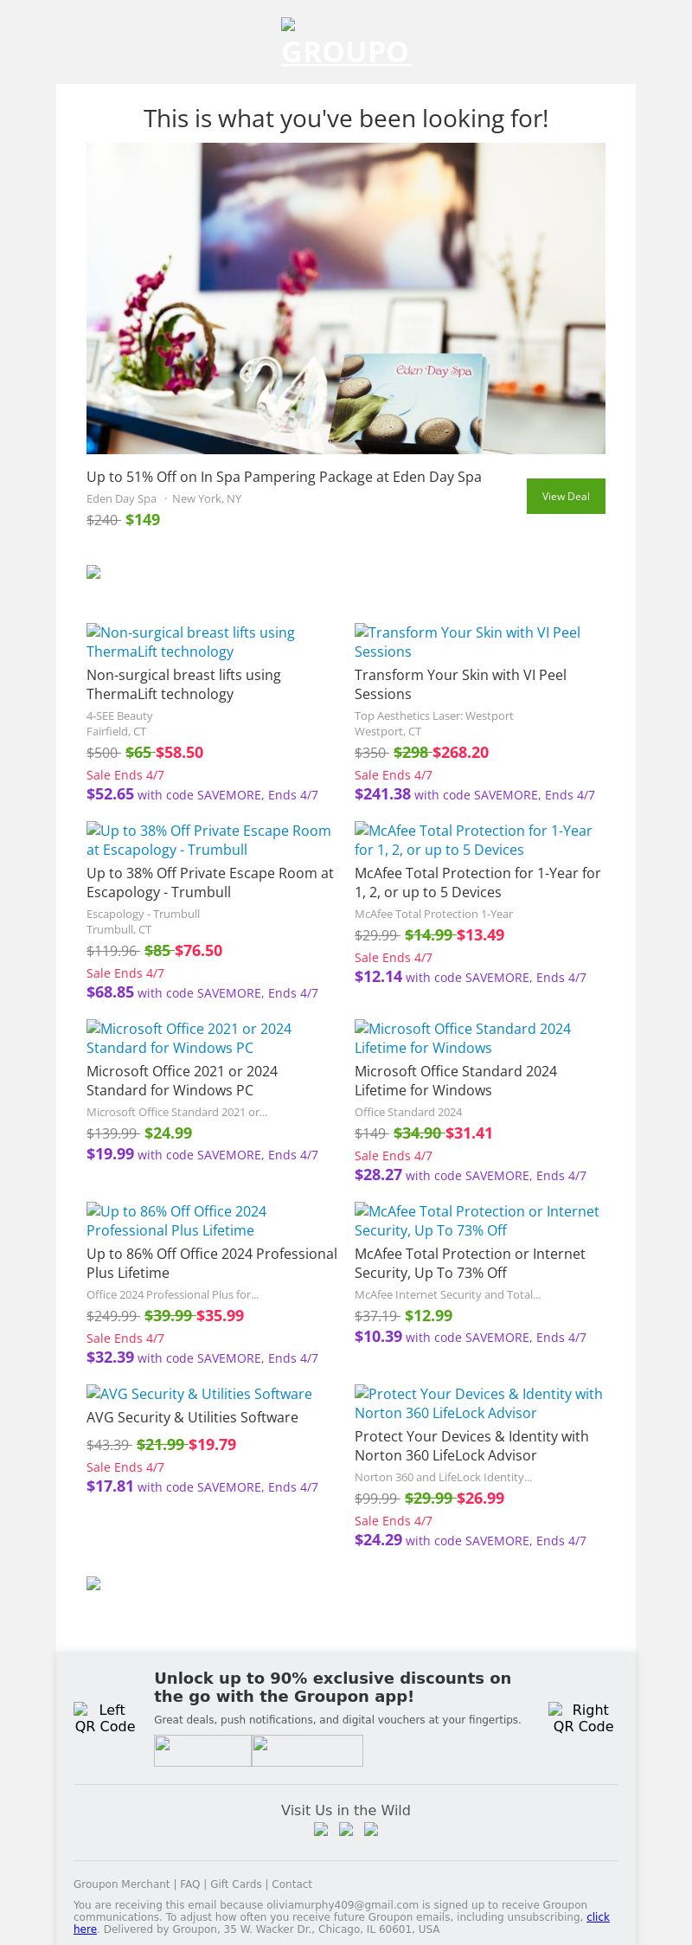The width and height of the screenshot is (692, 1945).
Task: Visit the FAQ footer link
Action: click(x=189, y=1884)
